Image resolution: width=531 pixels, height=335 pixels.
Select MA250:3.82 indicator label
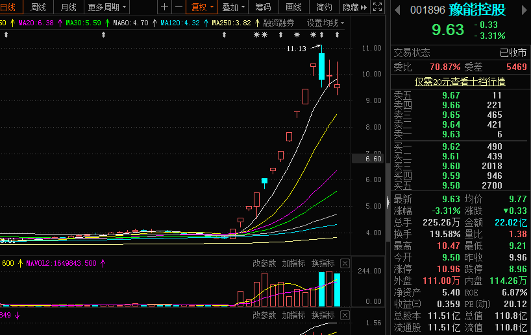pos(231,23)
